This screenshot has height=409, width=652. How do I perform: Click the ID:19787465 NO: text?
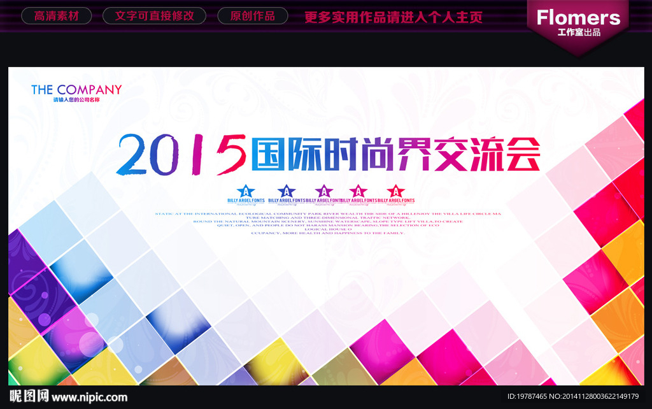[573, 396]
